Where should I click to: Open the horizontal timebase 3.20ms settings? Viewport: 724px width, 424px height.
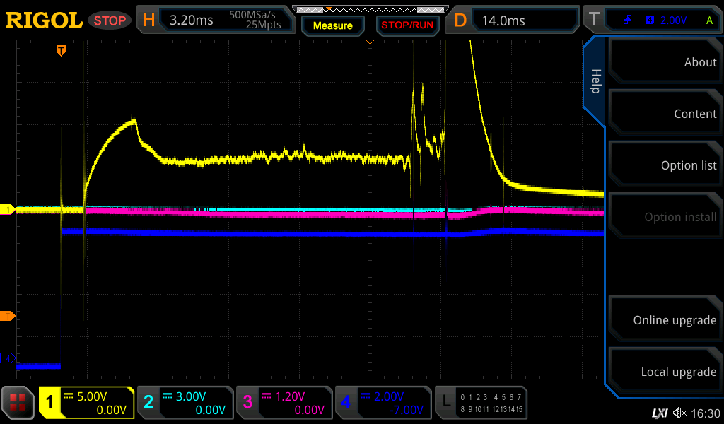click(x=216, y=20)
